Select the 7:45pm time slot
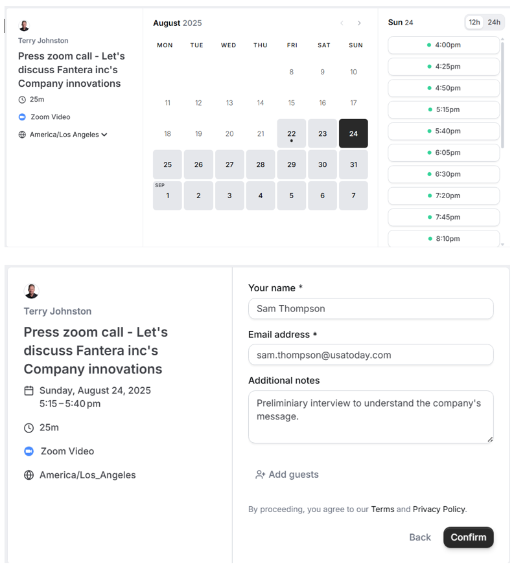Image resolution: width=514 pixels, height=571 pixels. coord(444,217)
